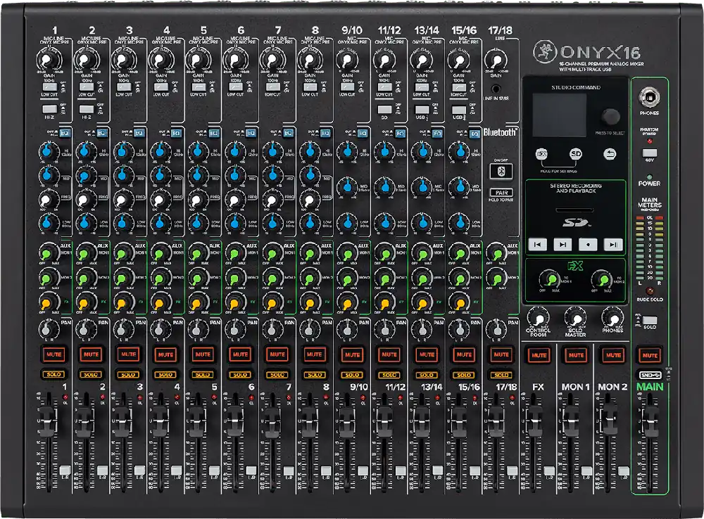Toggle the USB switch on channel 13/14
704x519 pixels.
point(422,110)
